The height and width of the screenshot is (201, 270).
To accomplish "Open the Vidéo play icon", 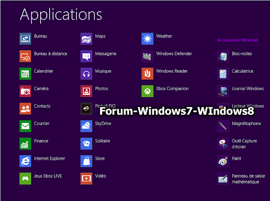I will 86,178.
